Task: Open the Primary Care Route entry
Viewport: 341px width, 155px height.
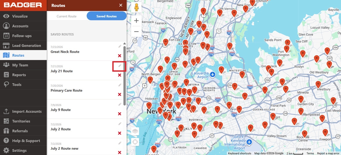Action: tap(66, 90)
